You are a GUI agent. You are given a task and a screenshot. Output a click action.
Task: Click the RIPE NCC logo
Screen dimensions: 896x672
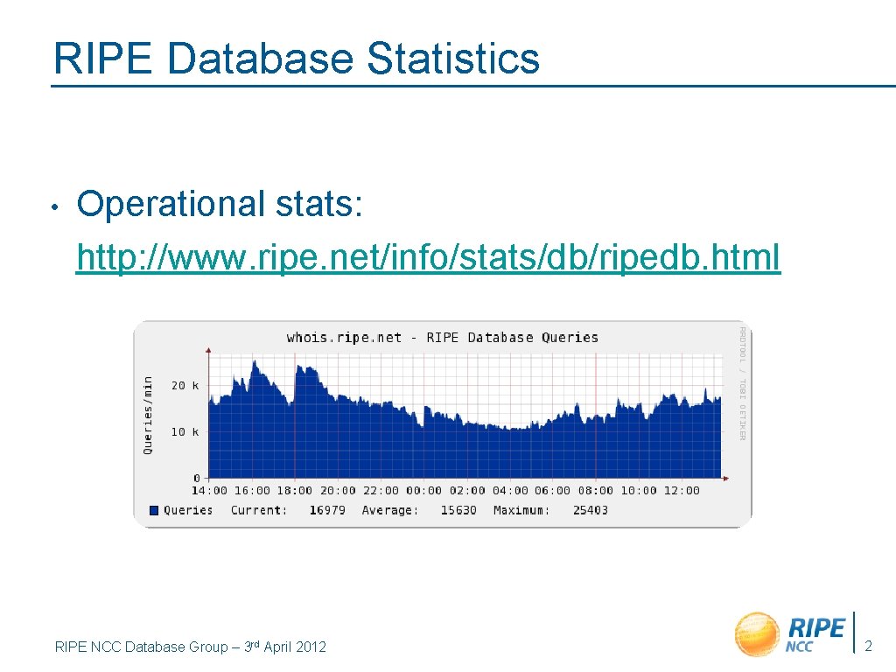click(791, 633)
